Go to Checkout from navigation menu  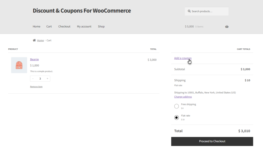[64, 26]
